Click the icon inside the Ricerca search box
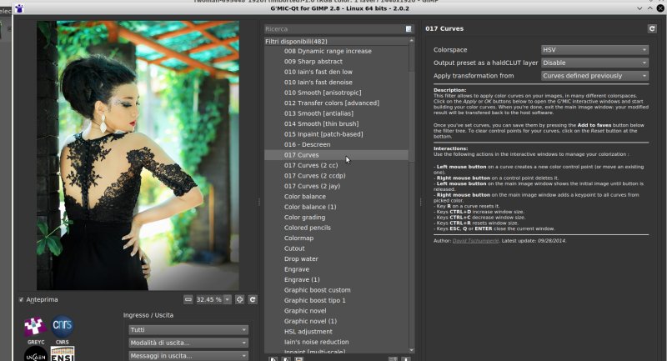This screenshot has height=361, width=667. click(409, 29)
